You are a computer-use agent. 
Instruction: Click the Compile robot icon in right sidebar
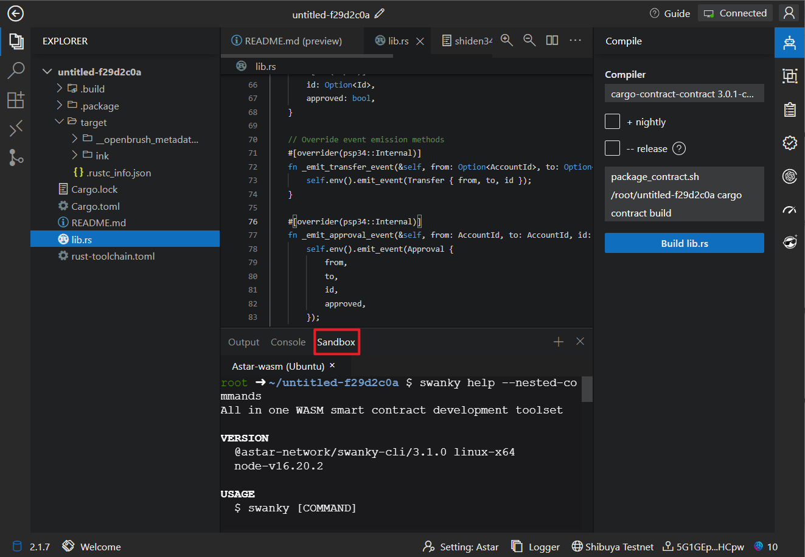pyautogui.click(x=789, y=43)
